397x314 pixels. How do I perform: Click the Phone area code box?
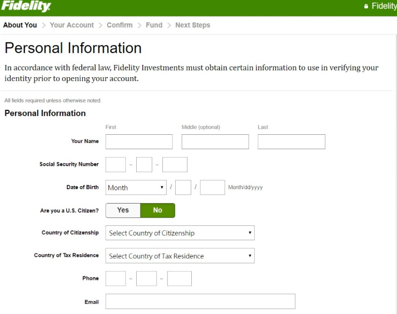pos(116,278)
